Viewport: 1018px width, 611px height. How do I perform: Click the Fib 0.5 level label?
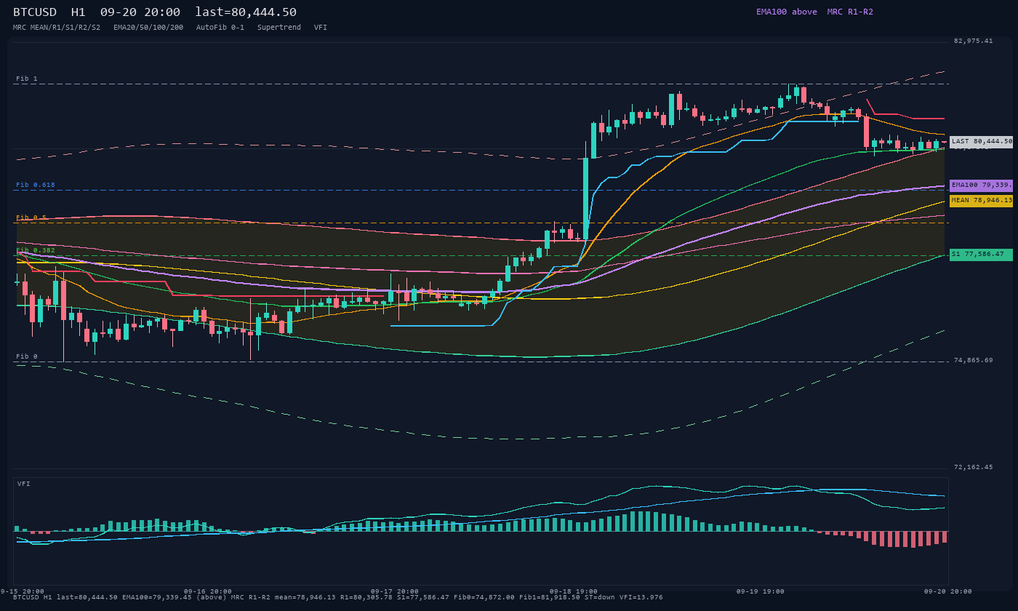(x=31, y=217)
